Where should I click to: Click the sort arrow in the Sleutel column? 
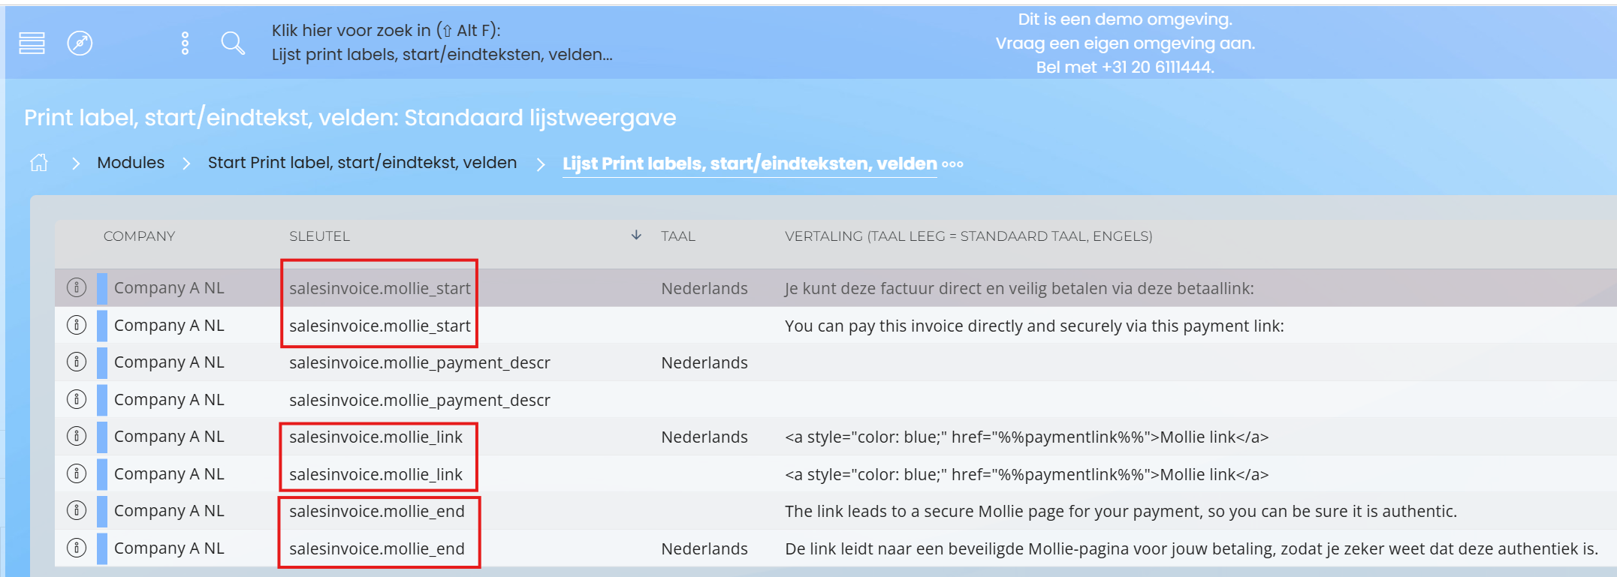636,236
